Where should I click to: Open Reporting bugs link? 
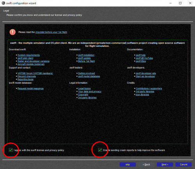coord(25,79)
